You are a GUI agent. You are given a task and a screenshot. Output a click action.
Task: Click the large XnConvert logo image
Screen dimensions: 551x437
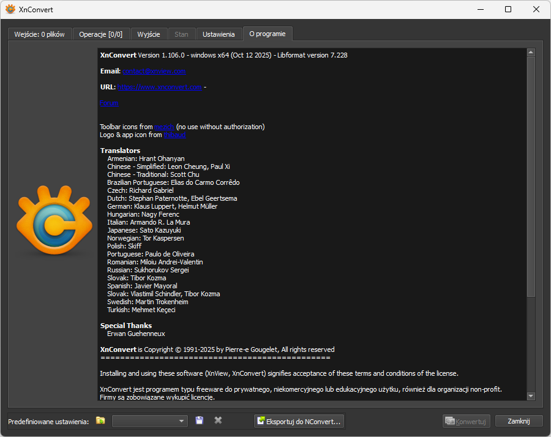[54, 220]
